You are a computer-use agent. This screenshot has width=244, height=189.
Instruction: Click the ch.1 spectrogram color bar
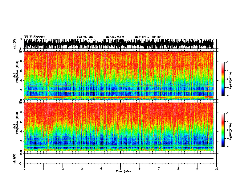[x=223, y=79]
